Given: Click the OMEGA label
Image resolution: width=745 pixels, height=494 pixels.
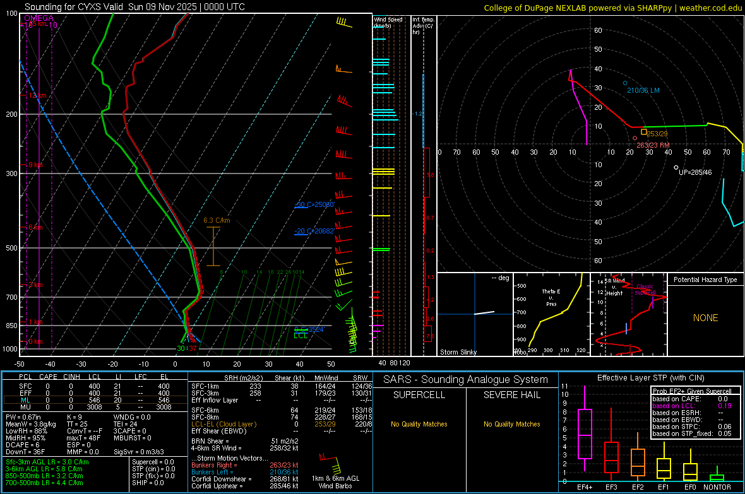Looking at the screenshot, I should (x=39, y=18).
